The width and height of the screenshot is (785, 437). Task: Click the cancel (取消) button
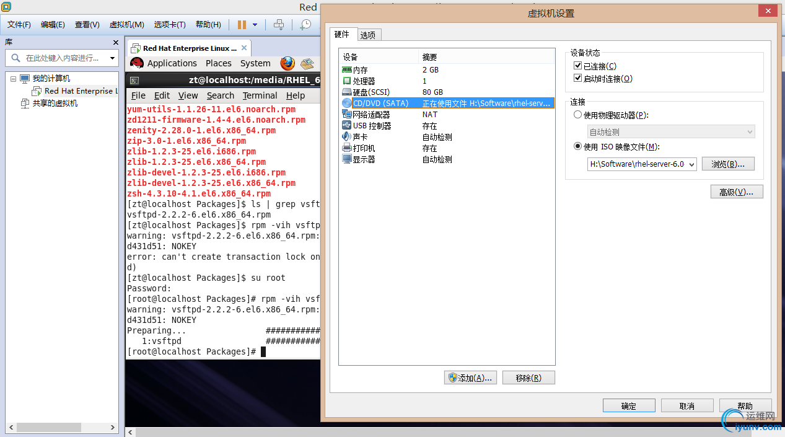coord(687,406)
